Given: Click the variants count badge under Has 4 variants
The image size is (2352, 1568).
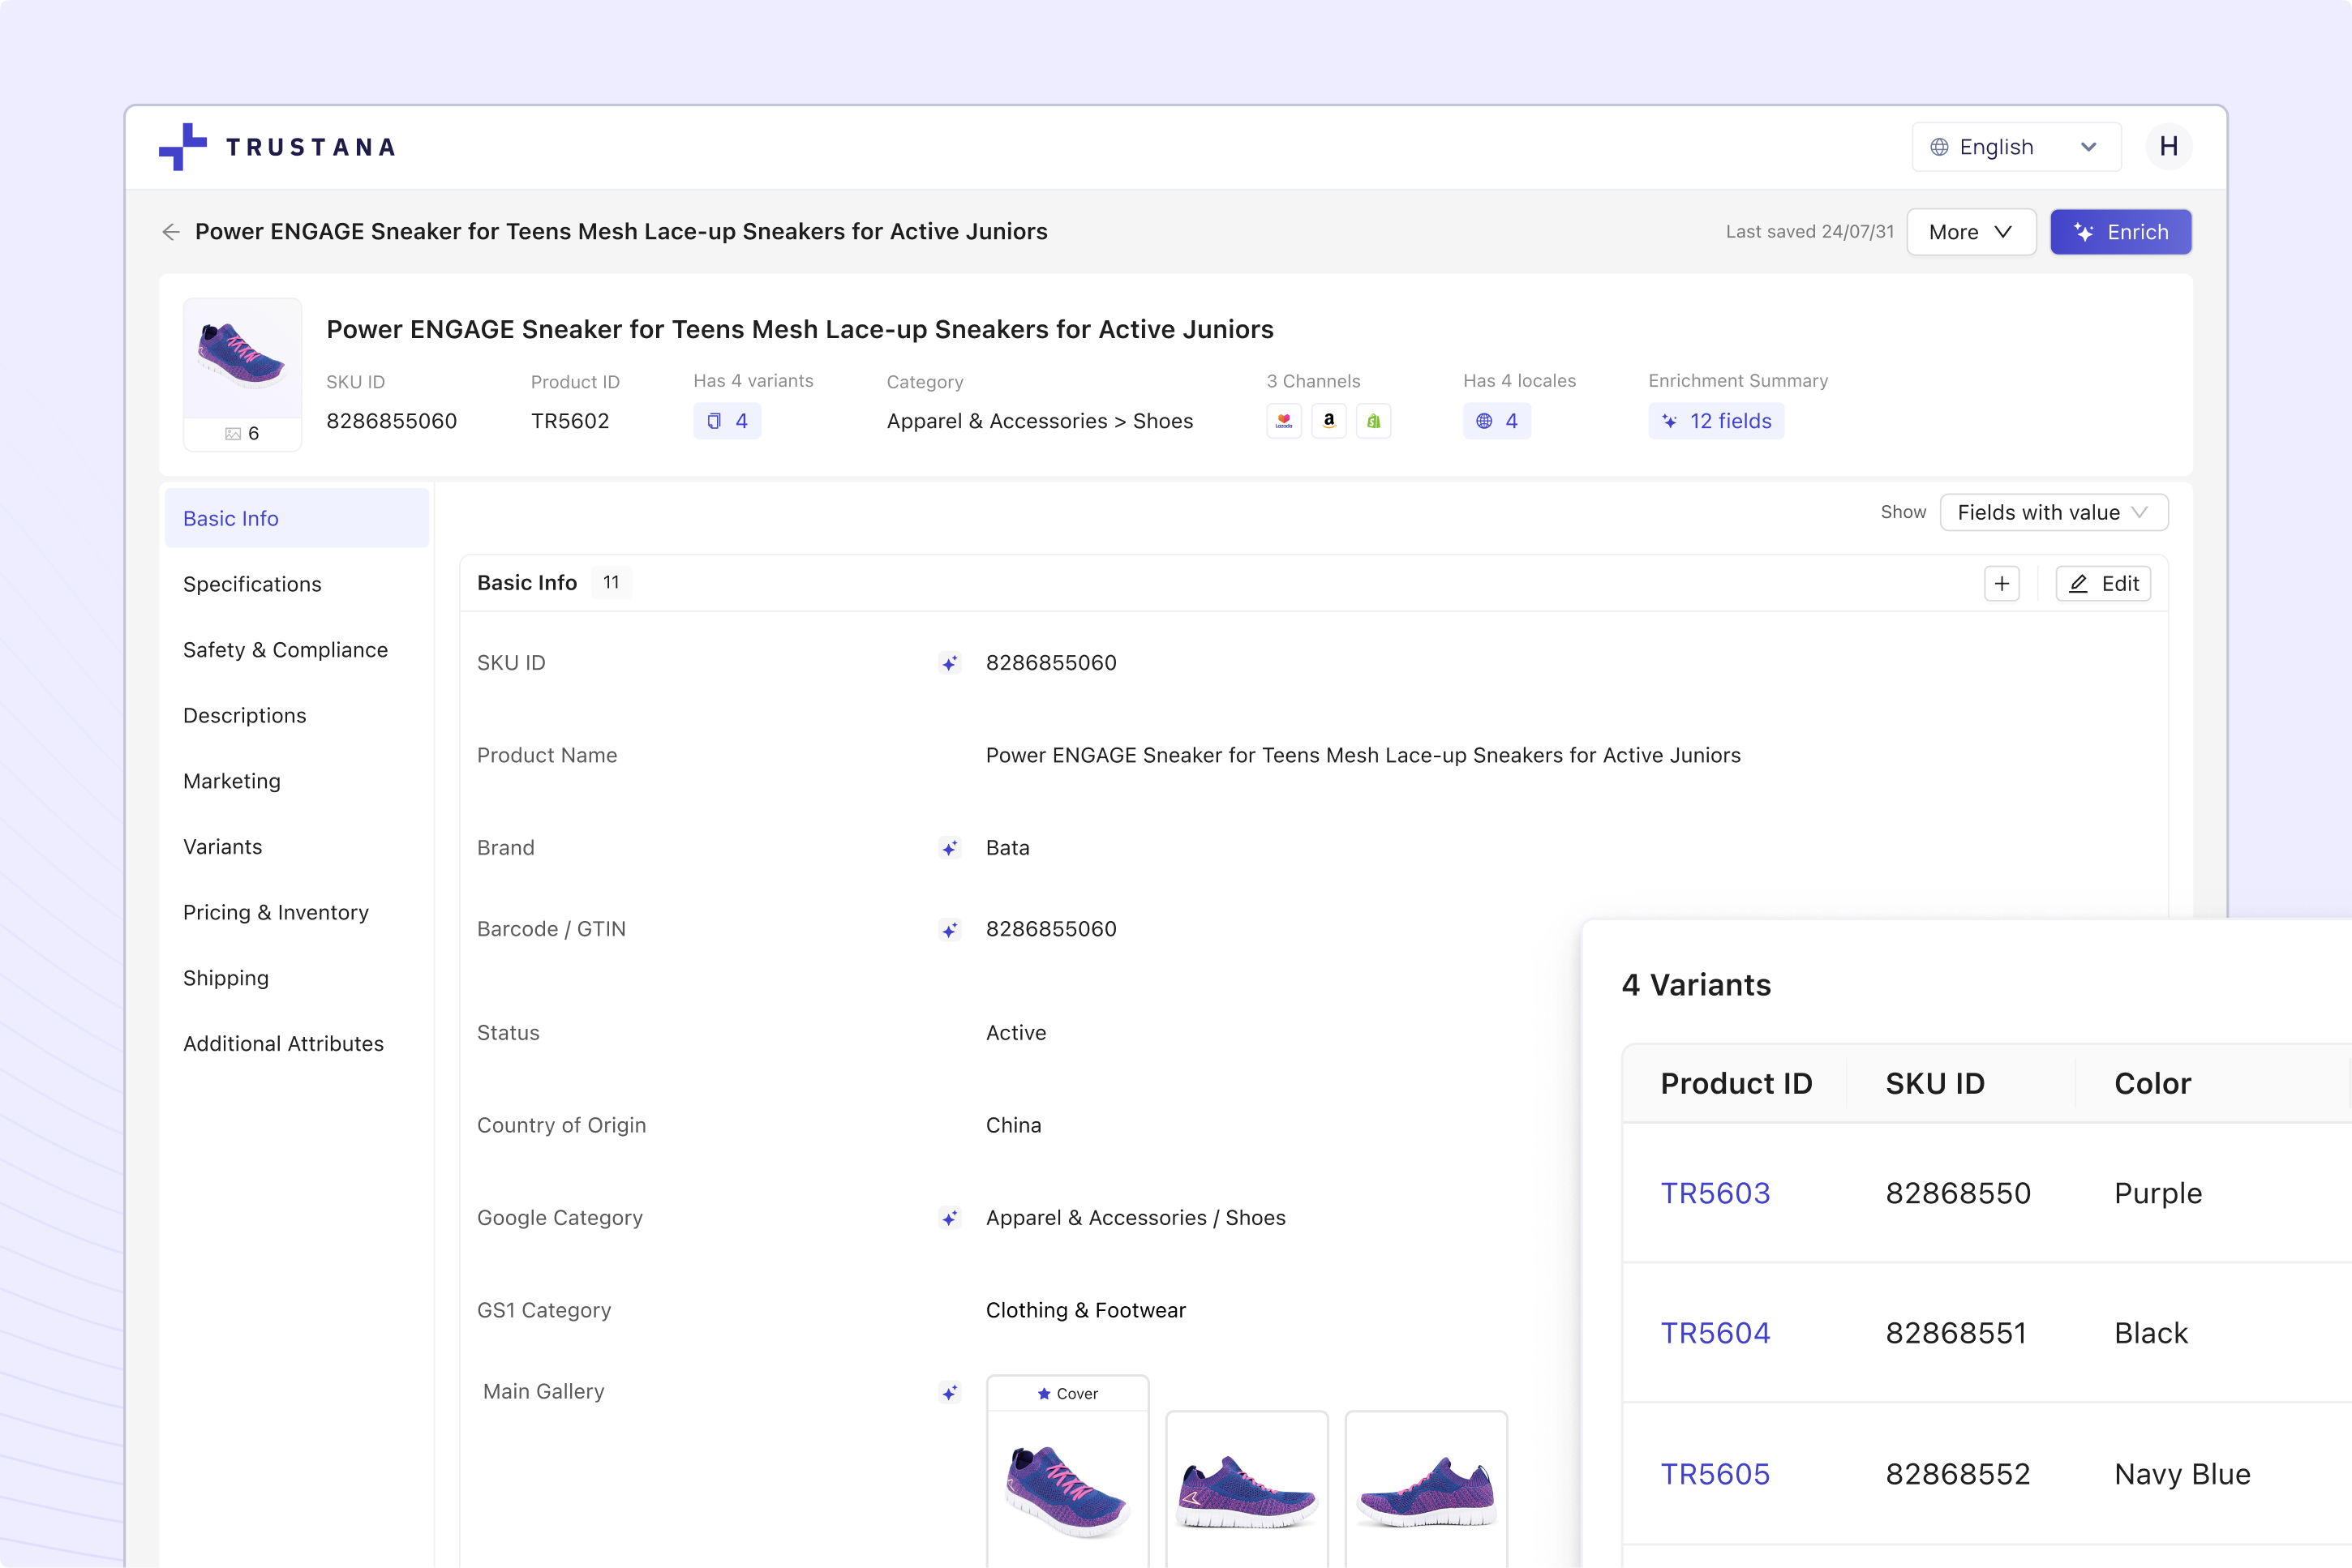Looking at the screenshot, I should 727,421.
